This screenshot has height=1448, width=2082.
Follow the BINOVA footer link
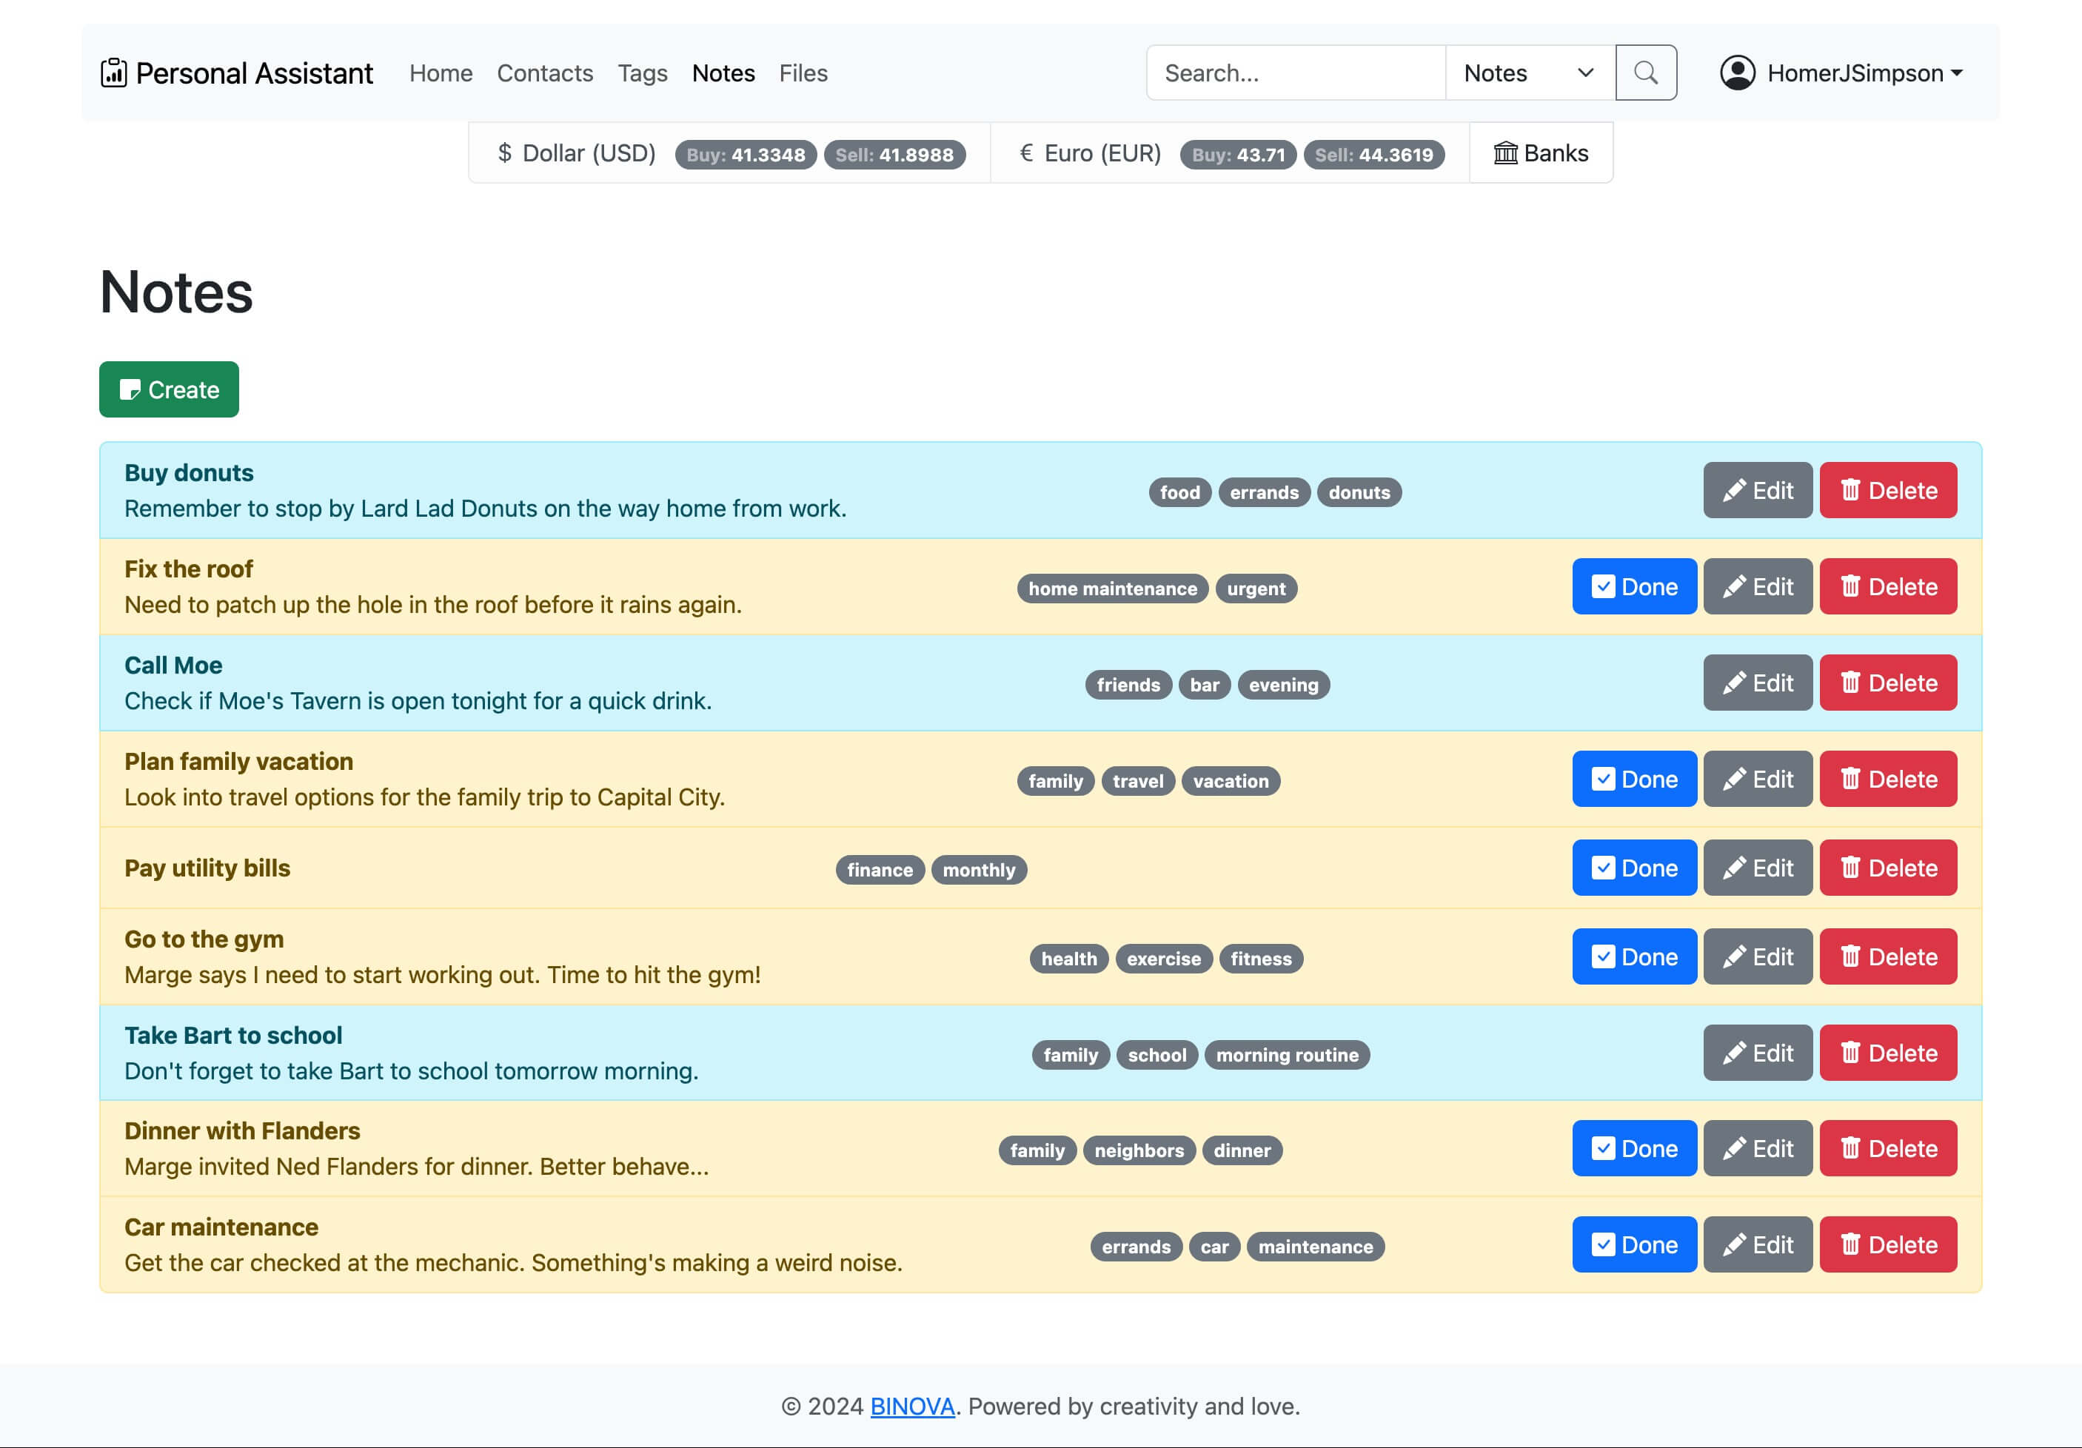coord(912,1407)
